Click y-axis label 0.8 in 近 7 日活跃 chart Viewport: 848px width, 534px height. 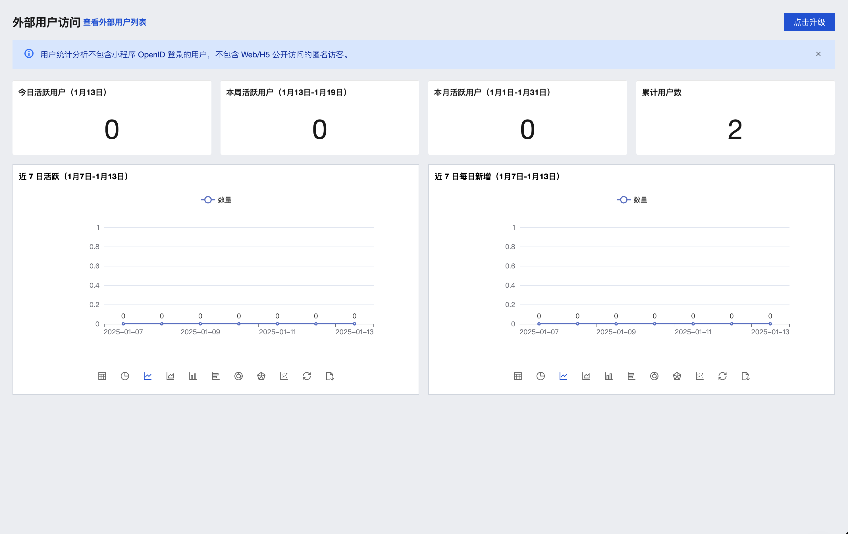pyautogui.click(x=94, y=247)
